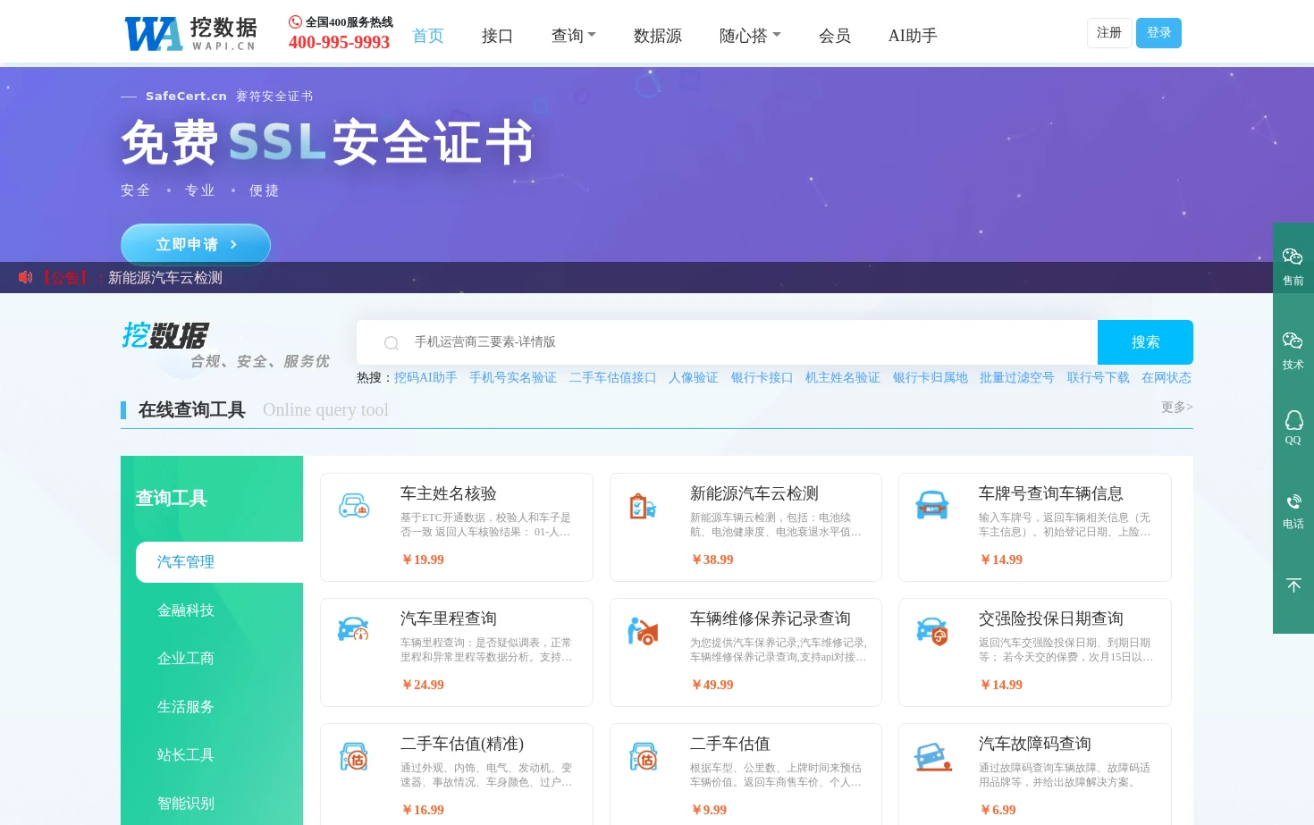Open the 车辆维修保养记录查询 title
The image size is (1314, 825).
point(771,619)
